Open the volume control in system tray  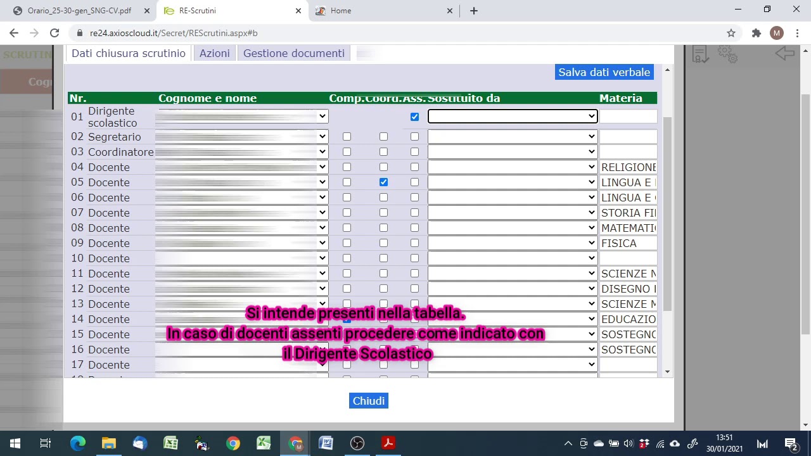click(629, 443)
